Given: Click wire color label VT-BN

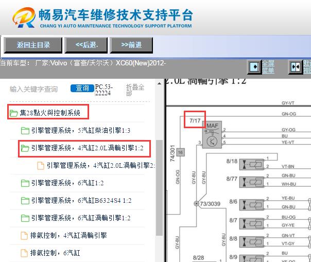Looking at the screenshot, I should tap(288, 166).
